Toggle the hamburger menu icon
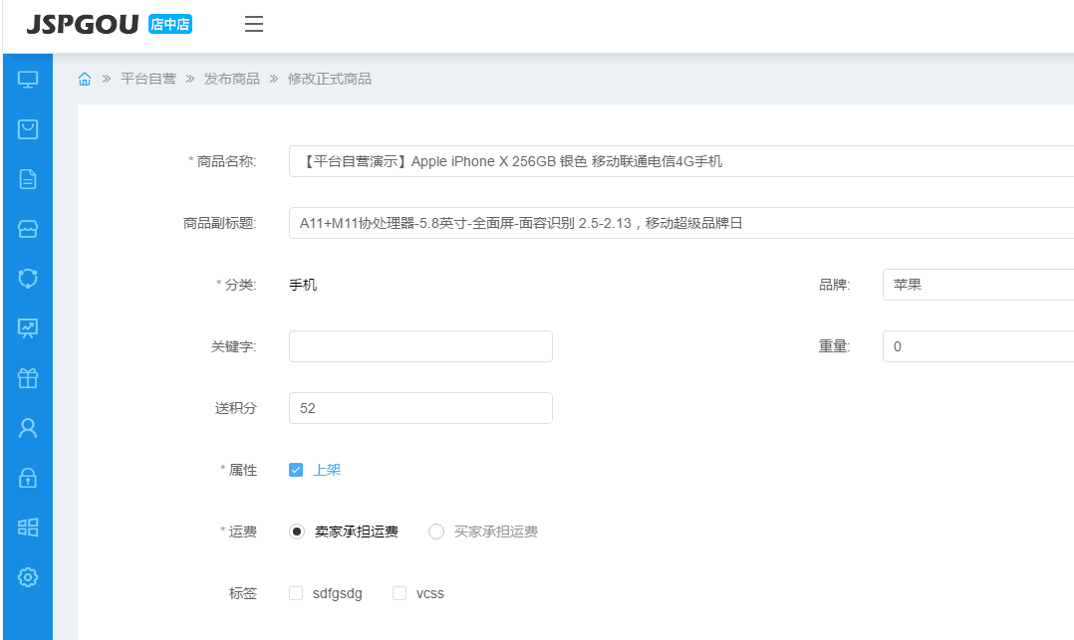This screenshot has height=640, width=1074. [x=254, y=24]
